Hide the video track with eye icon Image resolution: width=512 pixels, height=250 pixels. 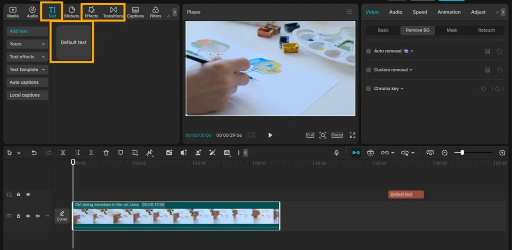pos(28,216)
